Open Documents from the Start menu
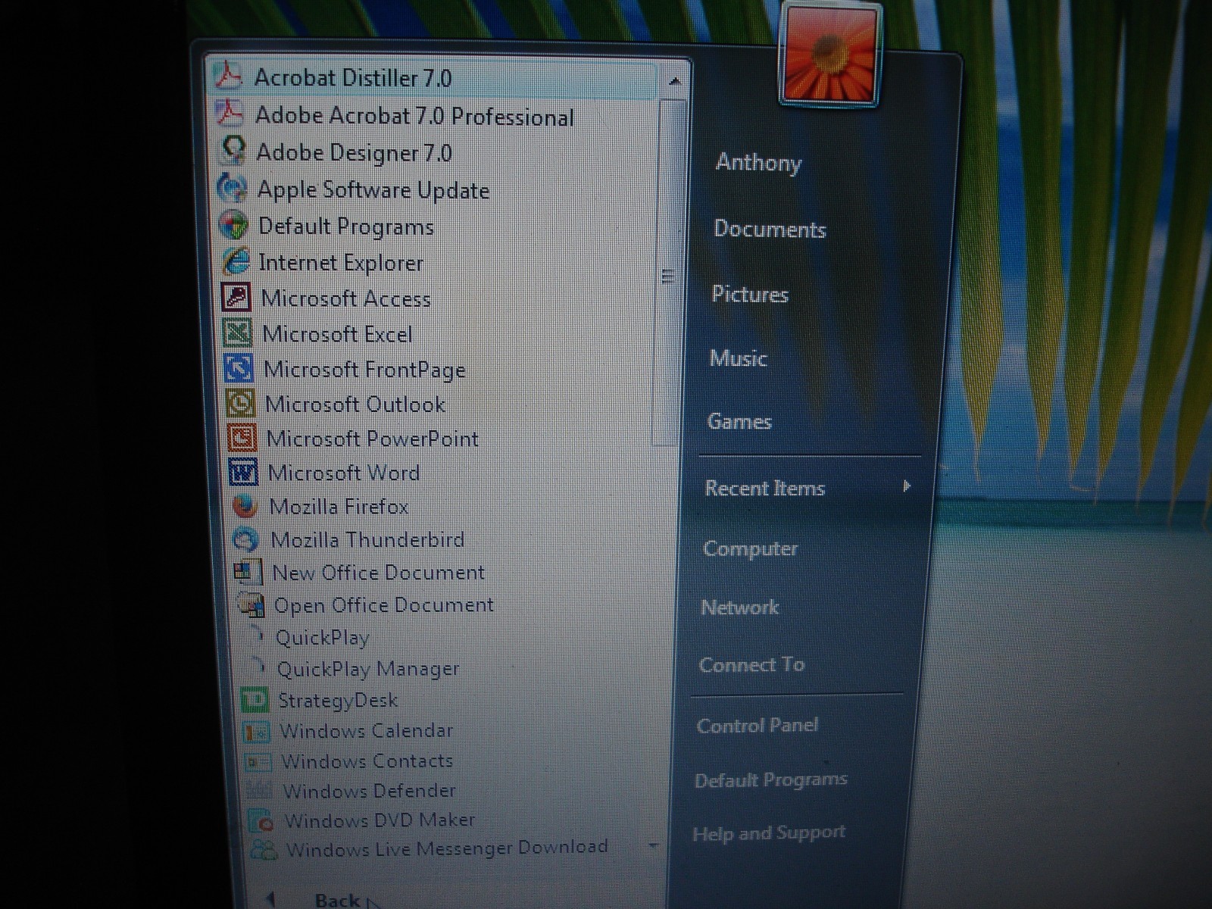Screen dimensions: 1212x909 (770, 229)
